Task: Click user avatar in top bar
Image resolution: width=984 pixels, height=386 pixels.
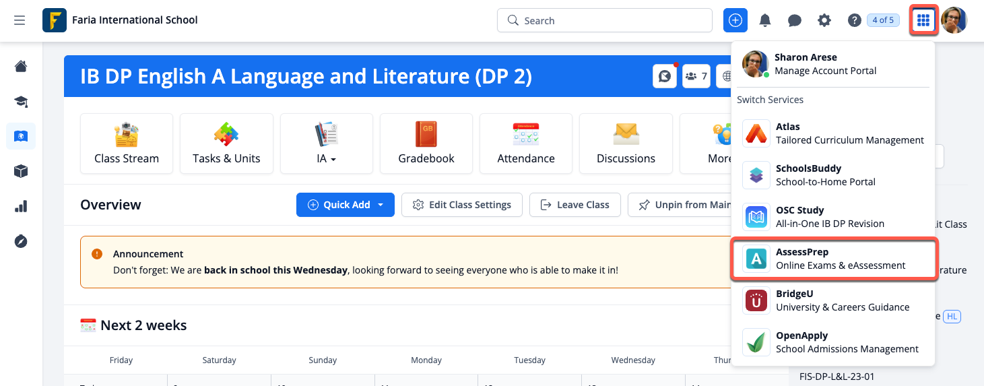Action: 954,20
